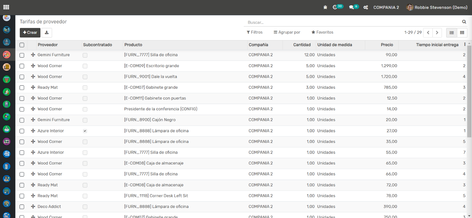Open the Favoritos dropdown

point(322,32)
